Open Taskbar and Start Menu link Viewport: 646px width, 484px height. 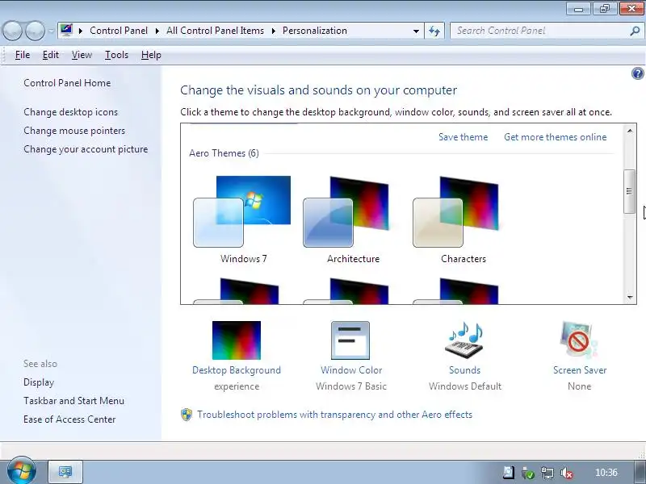[73, 401]
